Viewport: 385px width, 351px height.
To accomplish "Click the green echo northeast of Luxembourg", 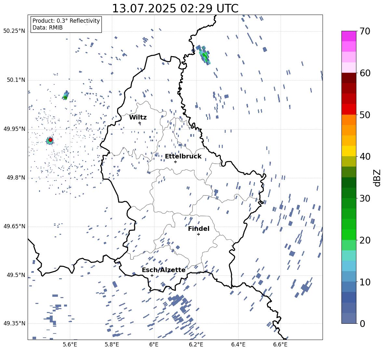I will pos(204,55).
